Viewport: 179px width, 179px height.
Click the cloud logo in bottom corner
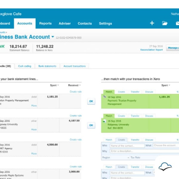(165, 166)
